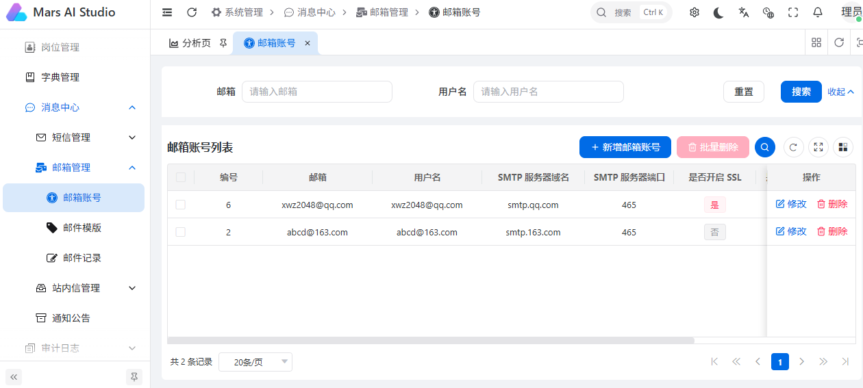Expand the 站内信管理 submenu
This screenshot has width=863, height=388.
point(75,288)
